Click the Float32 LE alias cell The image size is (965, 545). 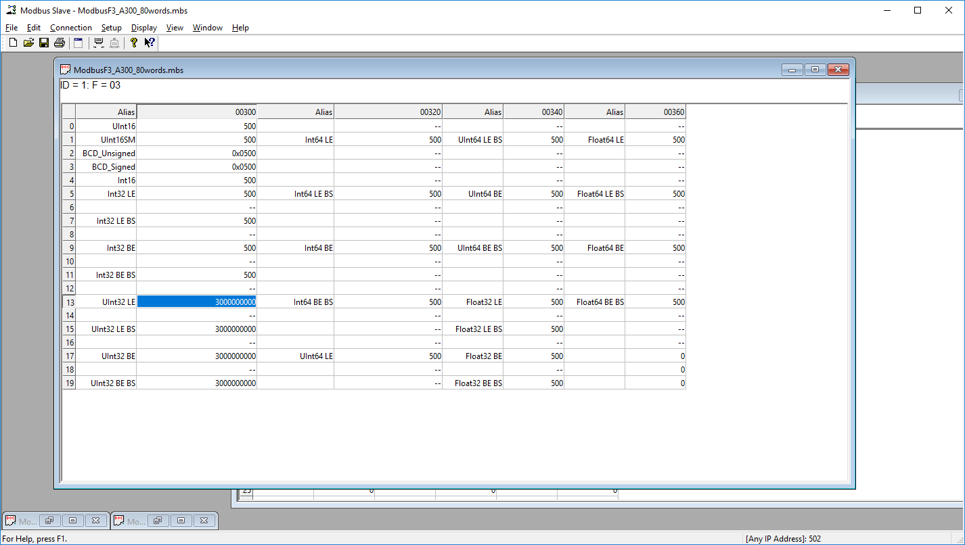[x=473, y=302]
